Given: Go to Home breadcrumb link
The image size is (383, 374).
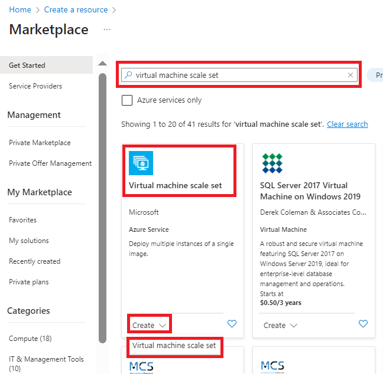Looking at the screenshot, I should pyautogui.click(x=20, y=9).
